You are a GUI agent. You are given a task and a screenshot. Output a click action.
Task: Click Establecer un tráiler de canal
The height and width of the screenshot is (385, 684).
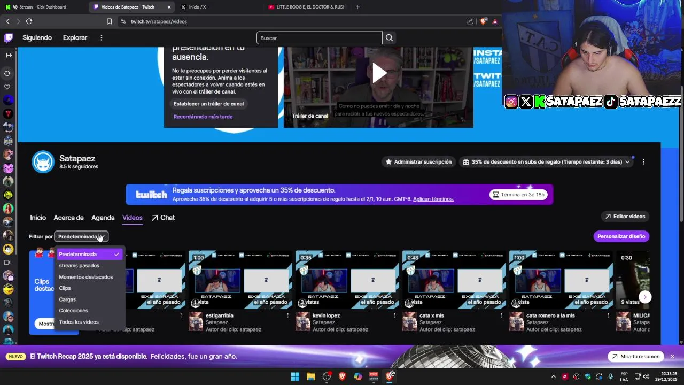208,104
